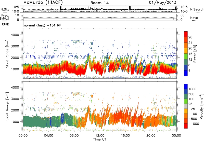Click the N.Sky legend label

click(5, 9)
